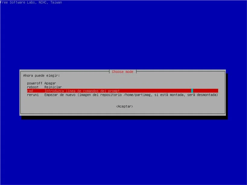Pick rerun1 Empezar de nuevo option
The width and height of the screenshot is (247, 185).
pyautogui.click(x=122, y=95)
